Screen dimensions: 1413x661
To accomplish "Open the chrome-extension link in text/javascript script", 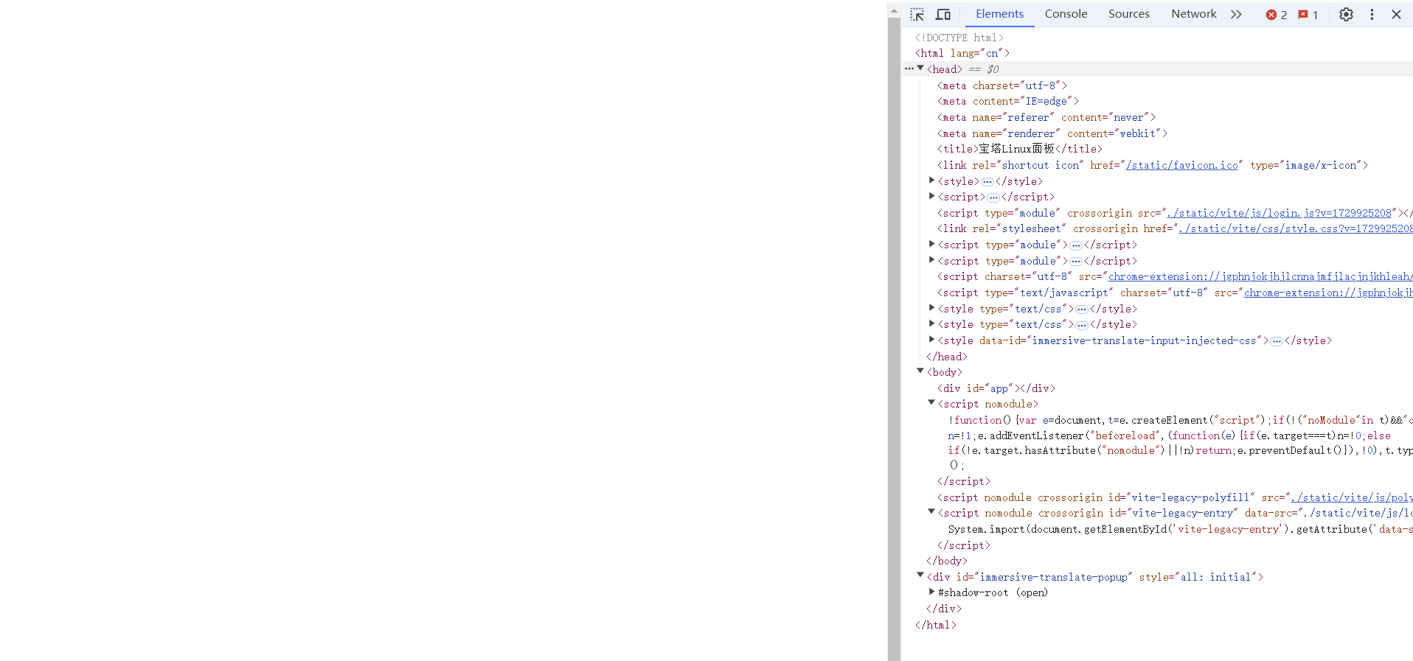I will [1328, 293].
